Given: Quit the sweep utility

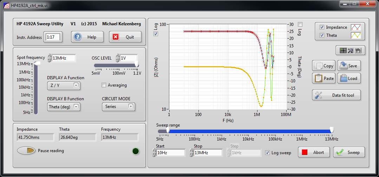Looking at the screenshot, I should coord(125,37).
